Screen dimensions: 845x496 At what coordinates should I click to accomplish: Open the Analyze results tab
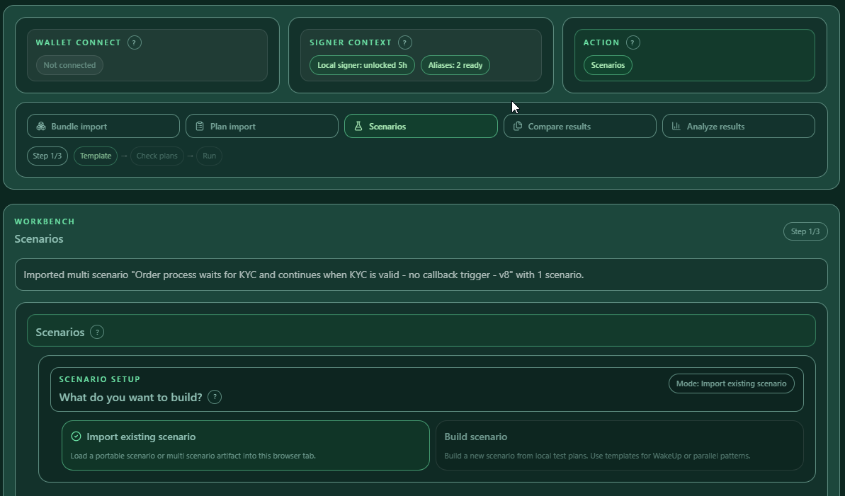[738, 126]
